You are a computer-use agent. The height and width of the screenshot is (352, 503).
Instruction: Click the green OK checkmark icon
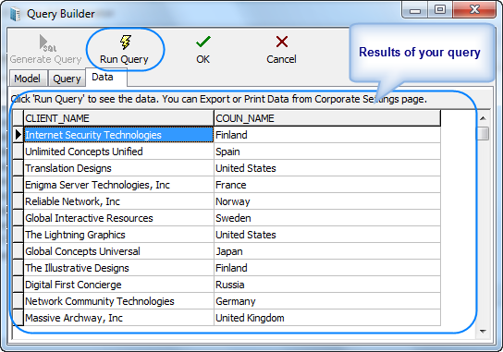[203, 42]
